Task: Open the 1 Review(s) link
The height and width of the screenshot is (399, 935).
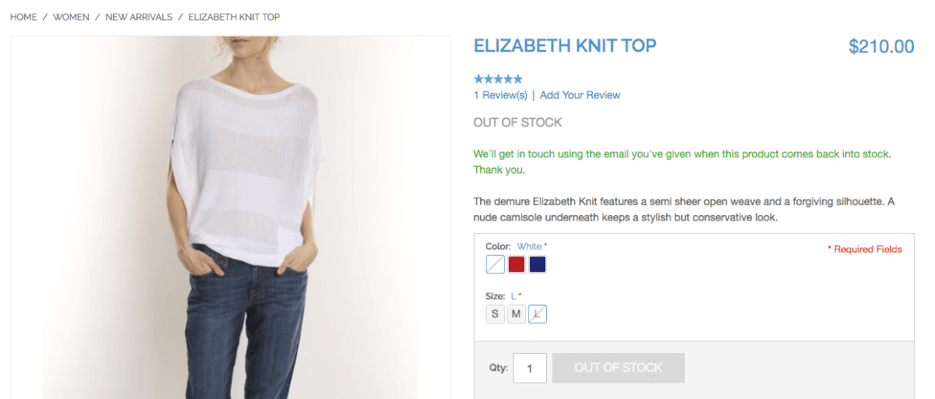Action: coord(500,95)
